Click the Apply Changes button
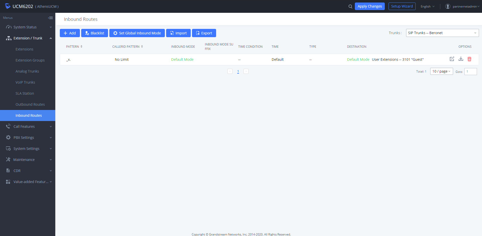Image resolution: width=482 pixels, height=236 pixels. pyautogui.click(x=369, y=6)
